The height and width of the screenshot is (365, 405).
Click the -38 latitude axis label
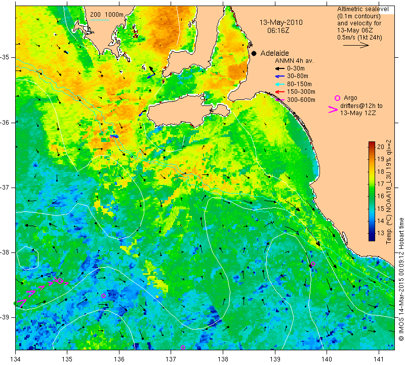(x=5, y=252)
